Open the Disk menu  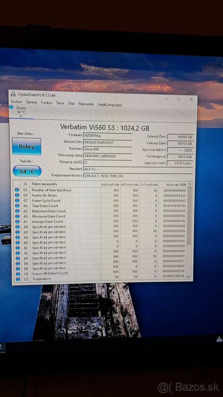(x=71, y=103)
